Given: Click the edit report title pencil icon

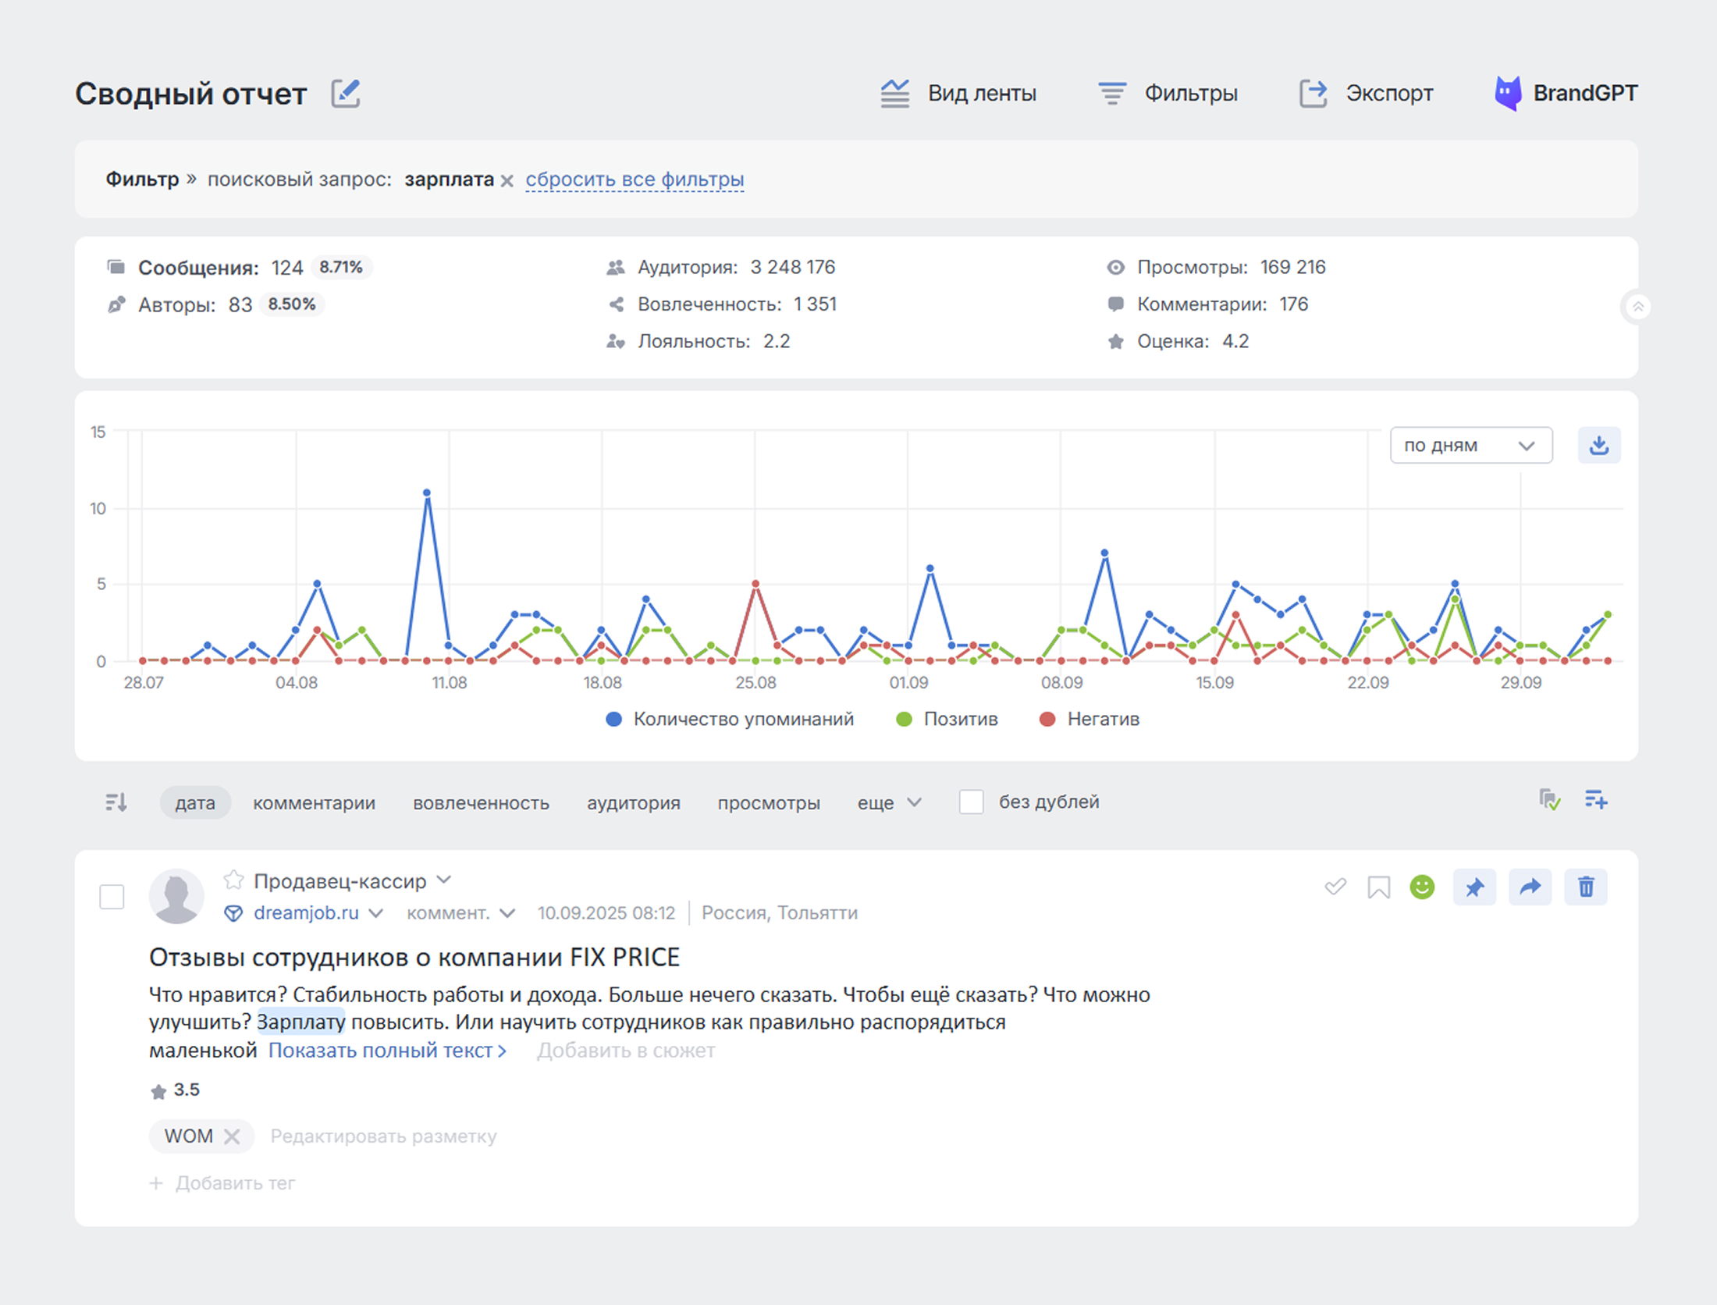Looking at the screenshot, I should [345, 94].
